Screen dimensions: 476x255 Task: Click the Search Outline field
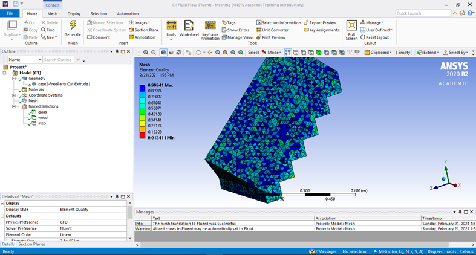(59, 60)
